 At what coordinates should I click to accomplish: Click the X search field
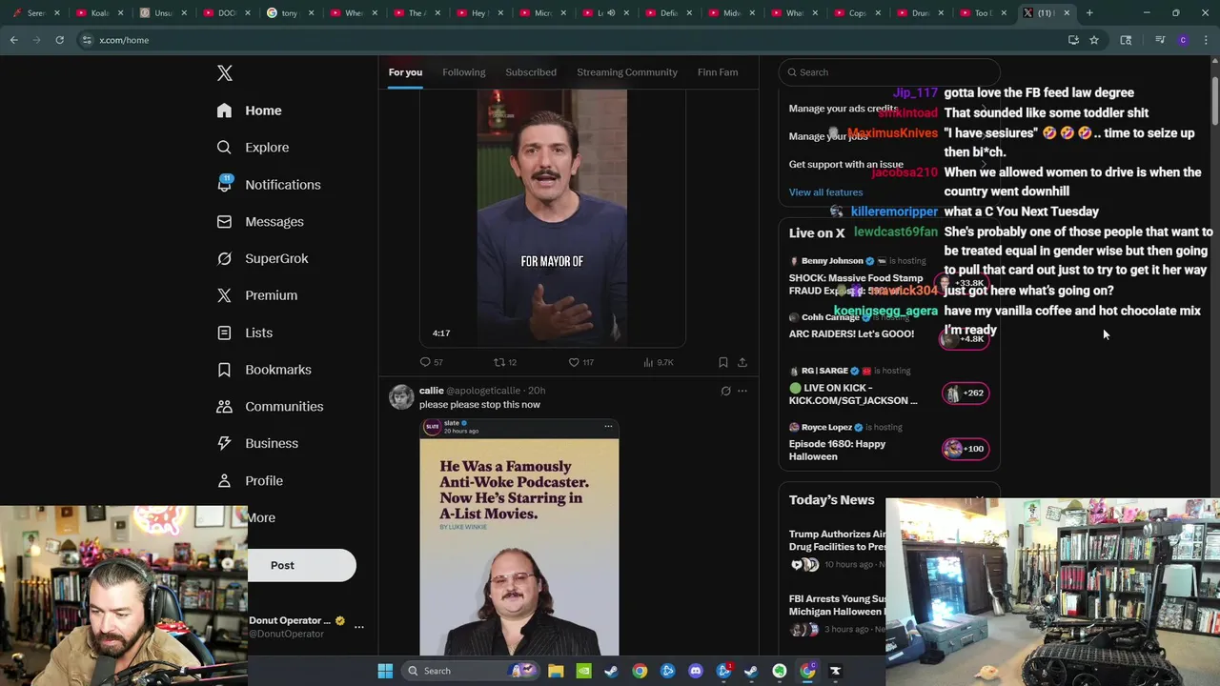point(889,72)
